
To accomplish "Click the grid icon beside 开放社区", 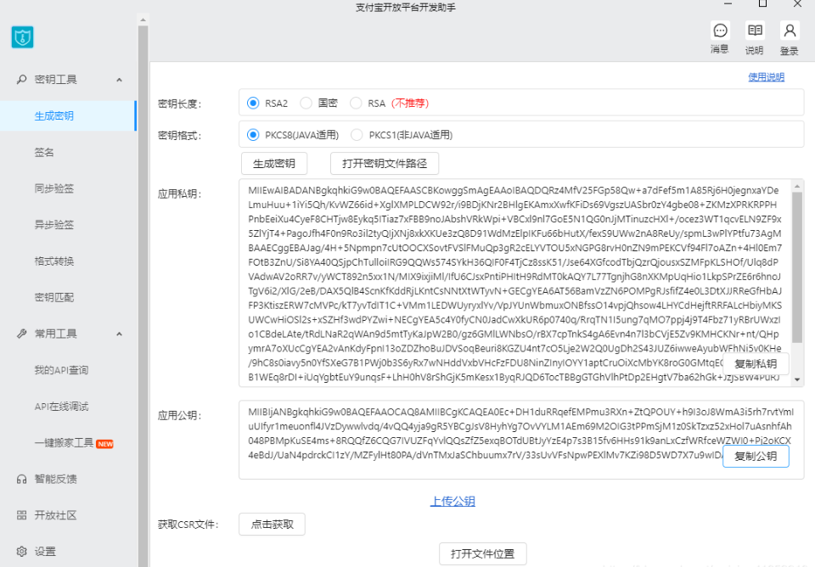I will [x=21, y=515].
